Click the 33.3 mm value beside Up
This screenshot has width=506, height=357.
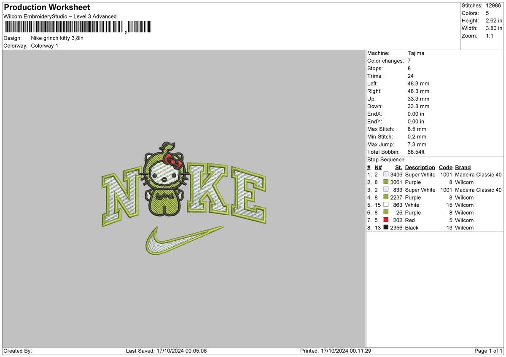pyautogui.click(x=418, y=99)
